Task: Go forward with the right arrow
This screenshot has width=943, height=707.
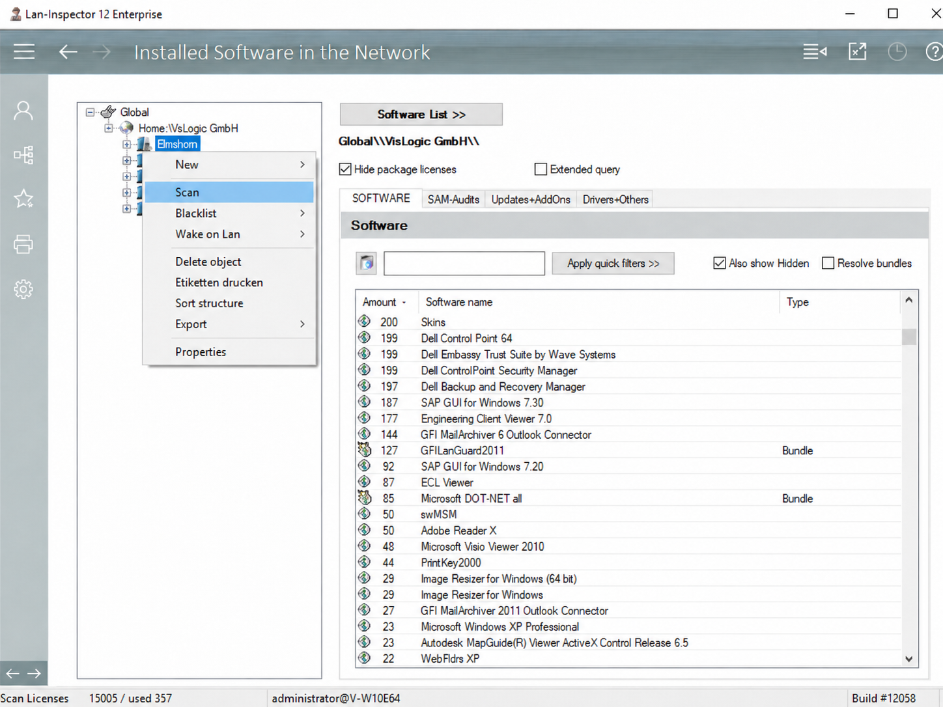Action: 102,51
